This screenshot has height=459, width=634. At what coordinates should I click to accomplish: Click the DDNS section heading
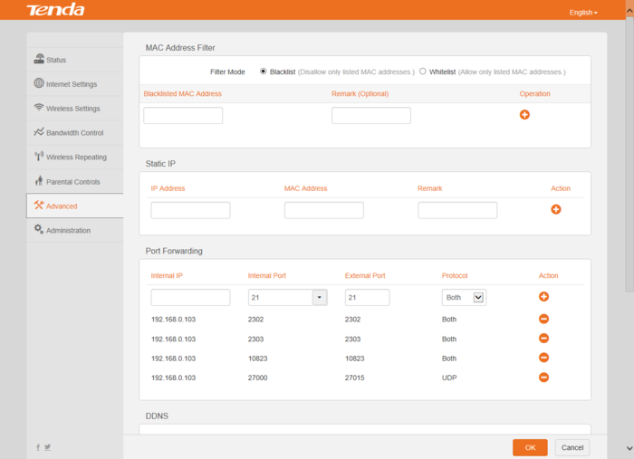pyautogui.click(x=157, y=416)
